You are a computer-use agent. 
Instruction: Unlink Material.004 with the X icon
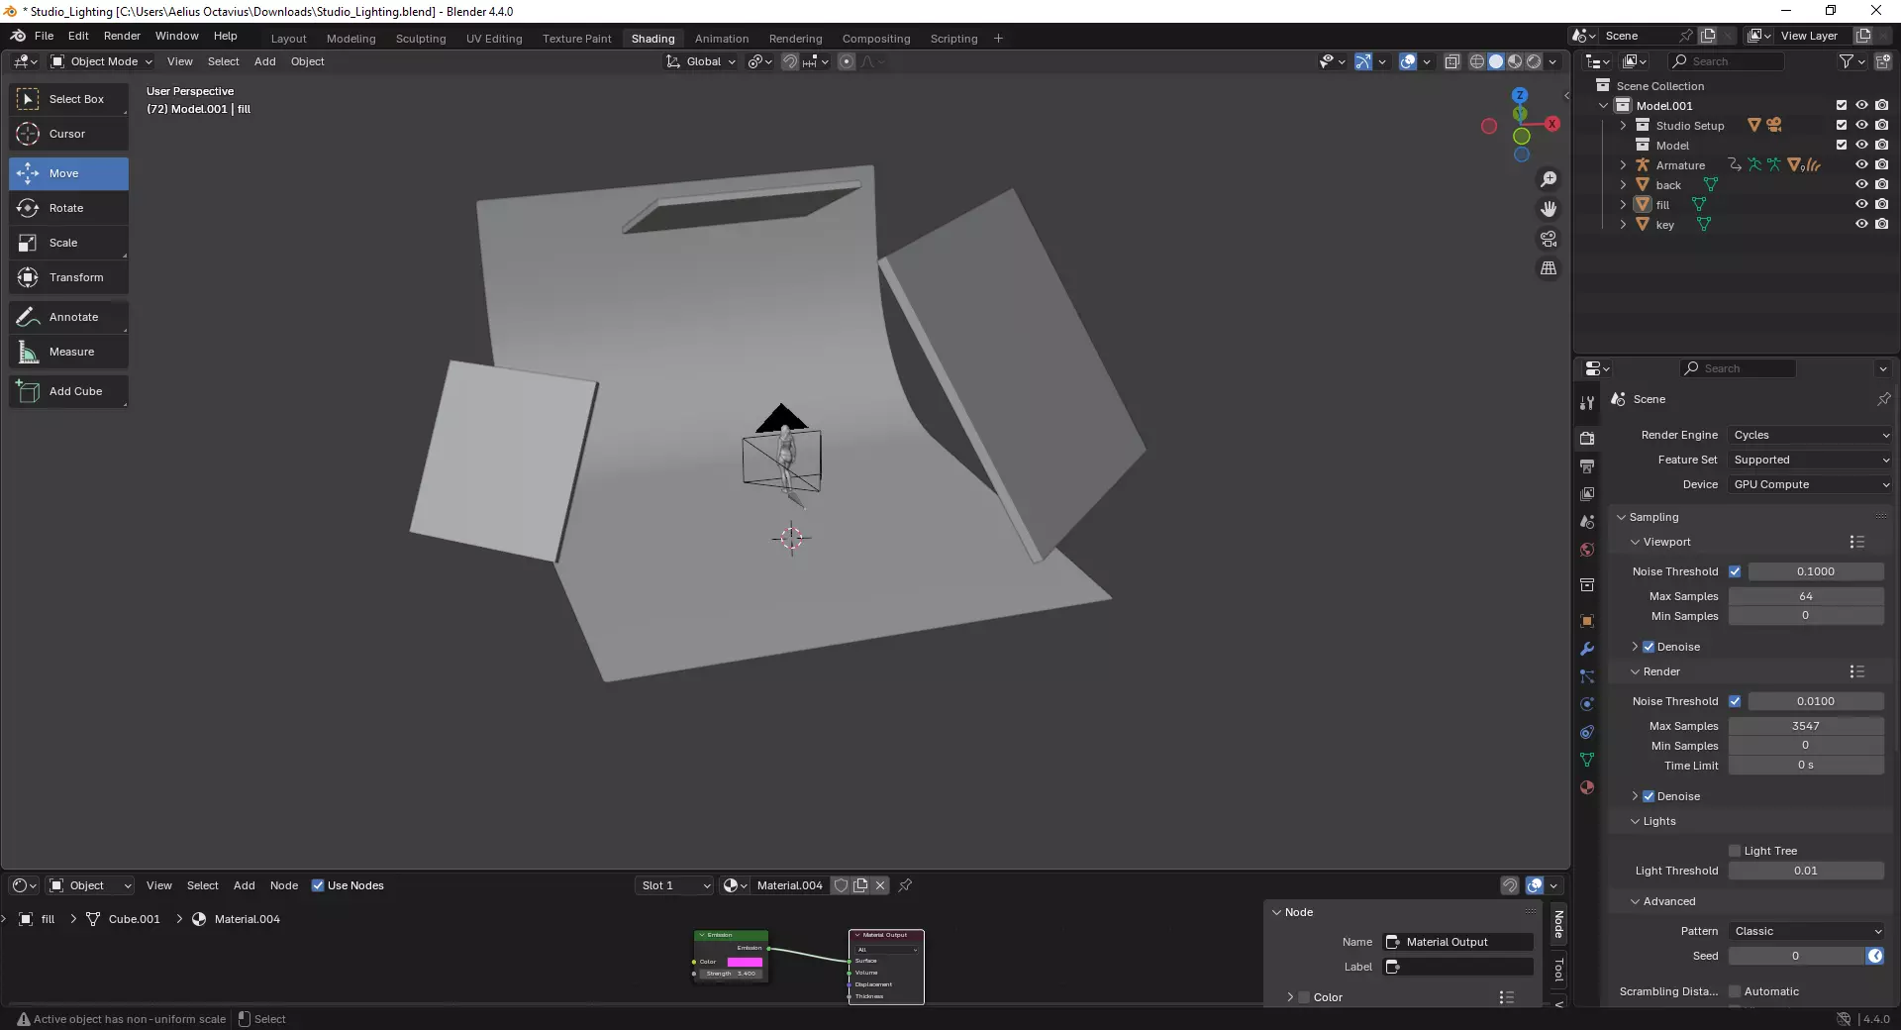pyautogui.click(x=880, y=885)
